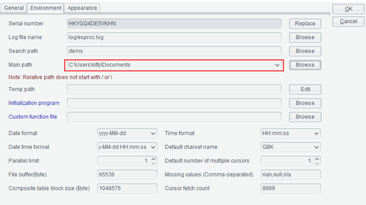Viewport: 366px width, 205px height.
Task: Click the Replace serial number button
Action: click(305, 24)
